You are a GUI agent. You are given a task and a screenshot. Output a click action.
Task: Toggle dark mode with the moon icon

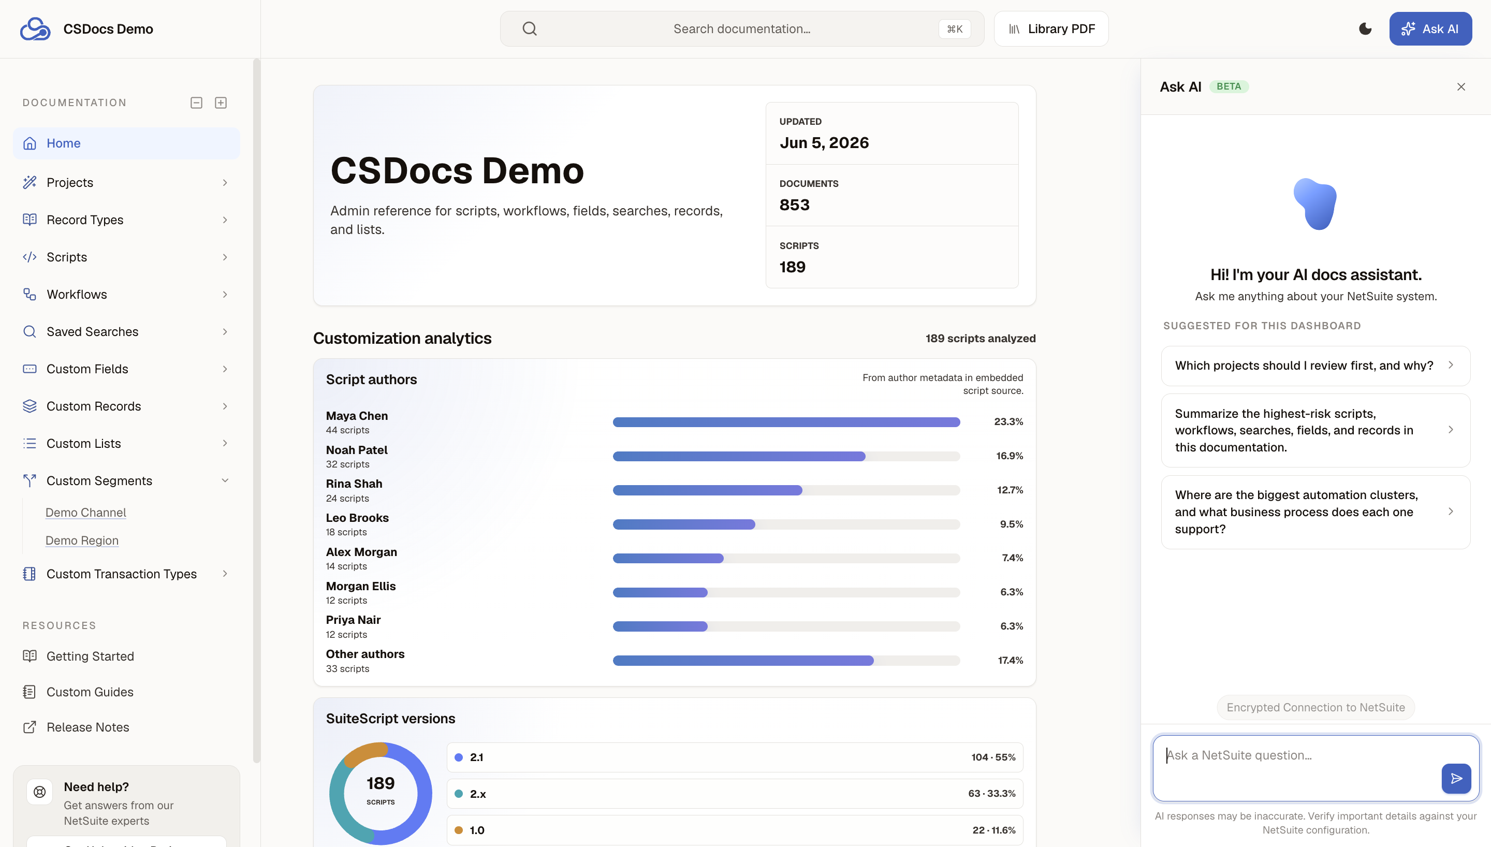(1365, 28)
